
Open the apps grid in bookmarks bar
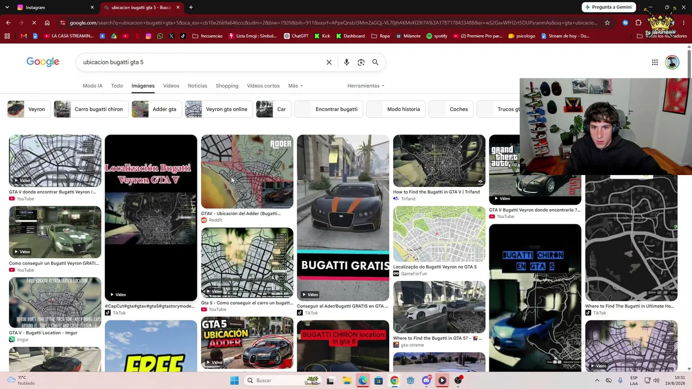[x=7, y=36]
